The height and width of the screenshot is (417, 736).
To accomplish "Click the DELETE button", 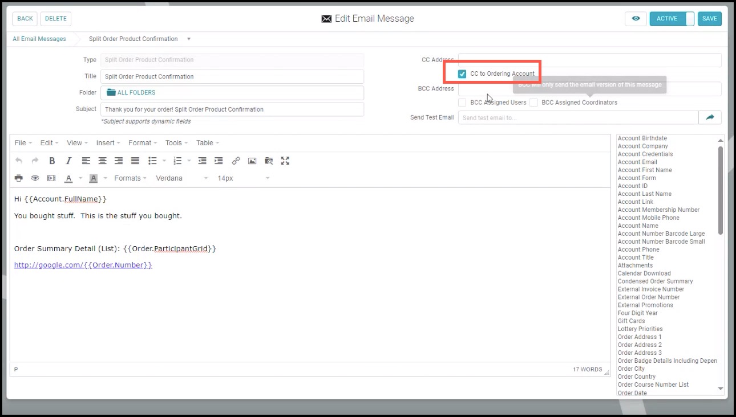I will 56,19.
